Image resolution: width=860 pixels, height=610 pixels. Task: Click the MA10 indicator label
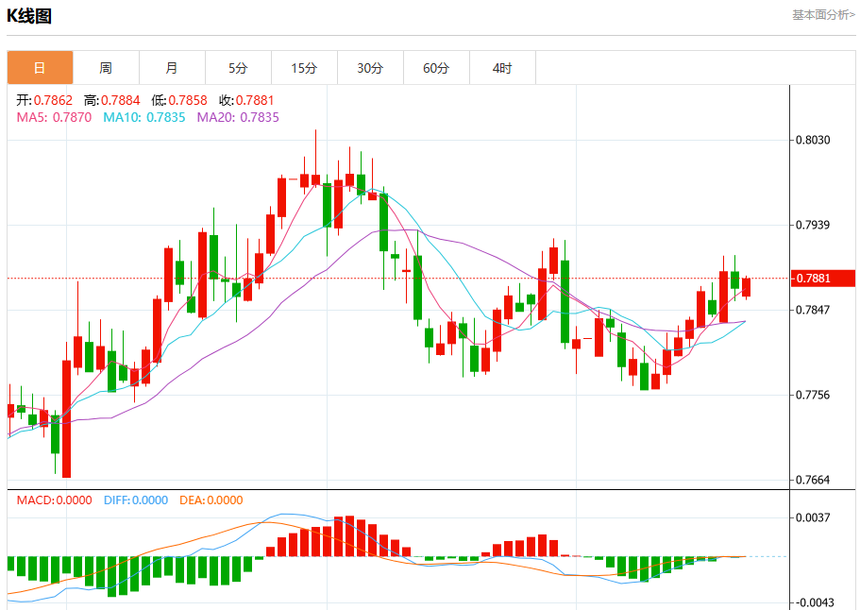tap(144, 117)
